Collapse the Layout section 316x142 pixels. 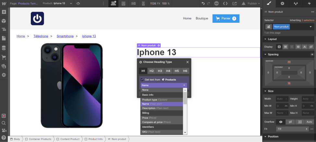[x=272, y=39]
